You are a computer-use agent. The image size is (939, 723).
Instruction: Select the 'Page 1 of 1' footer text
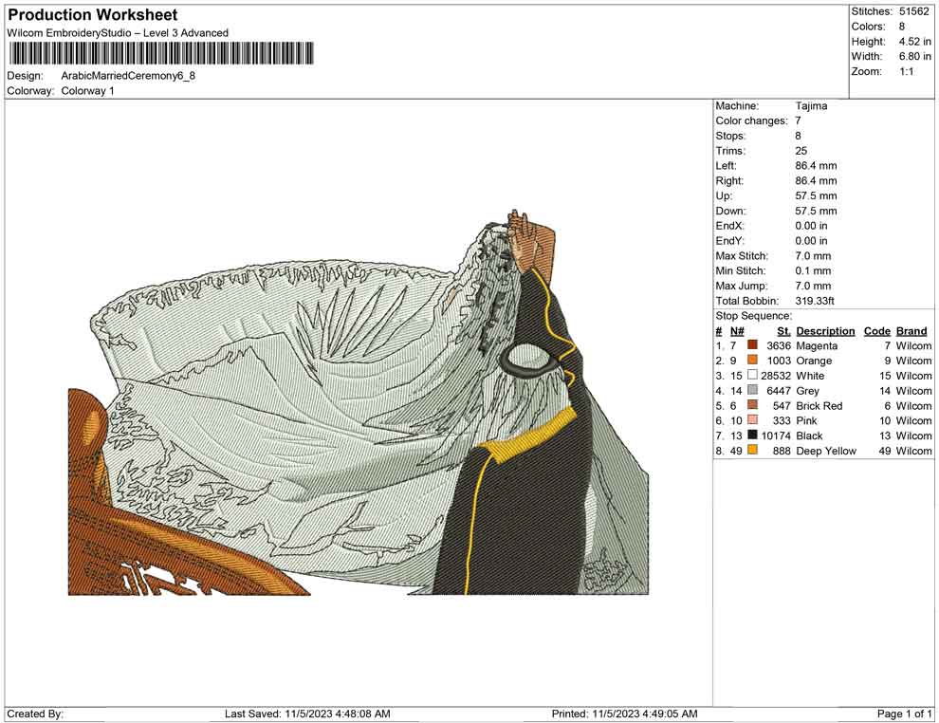[x=904, y=714]
